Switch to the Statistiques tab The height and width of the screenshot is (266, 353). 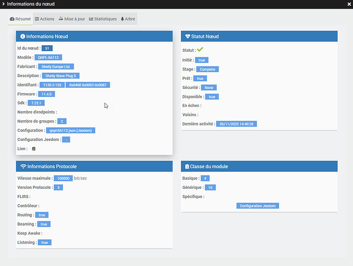pos(103,19)
